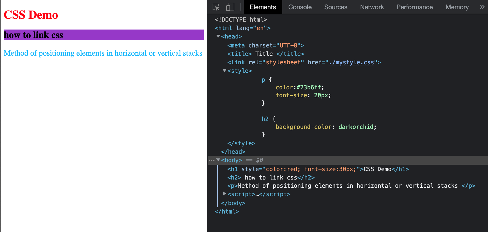Image resolution: width=488 pixels, height=232 pixels.
Task: Toggle the device toolbar icon
Action: click(230, 7)
